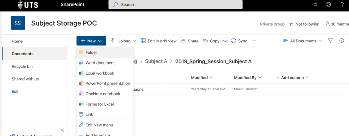Screen dimensions: 349x136
Task: Click the Upload arrow icon
Action: (113, 41)
